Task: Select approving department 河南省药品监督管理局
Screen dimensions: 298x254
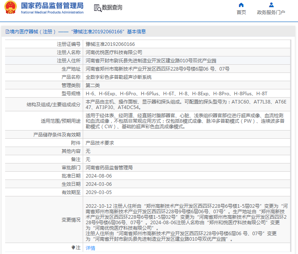Action: click(x=109, y=167)
